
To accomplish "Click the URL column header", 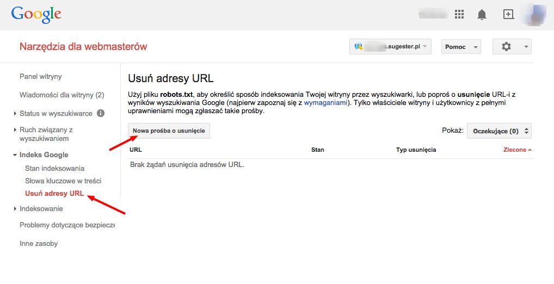I will click(x=136, y=150).
